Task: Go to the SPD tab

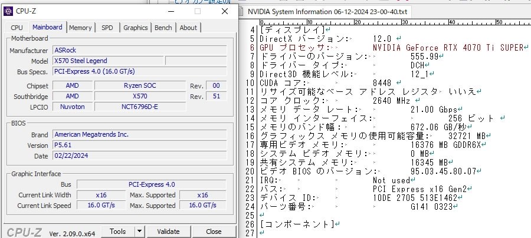Action: coord(107,28)
